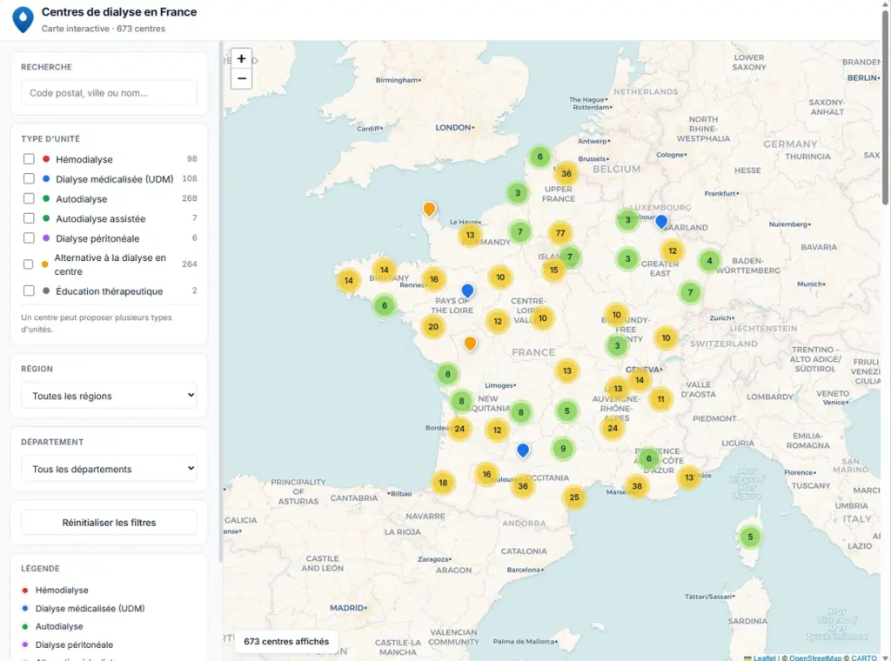Select the orange pin south of Pays of the Loire
The width and height of the screenshot is (891, 661).
[x=470, y=344]
